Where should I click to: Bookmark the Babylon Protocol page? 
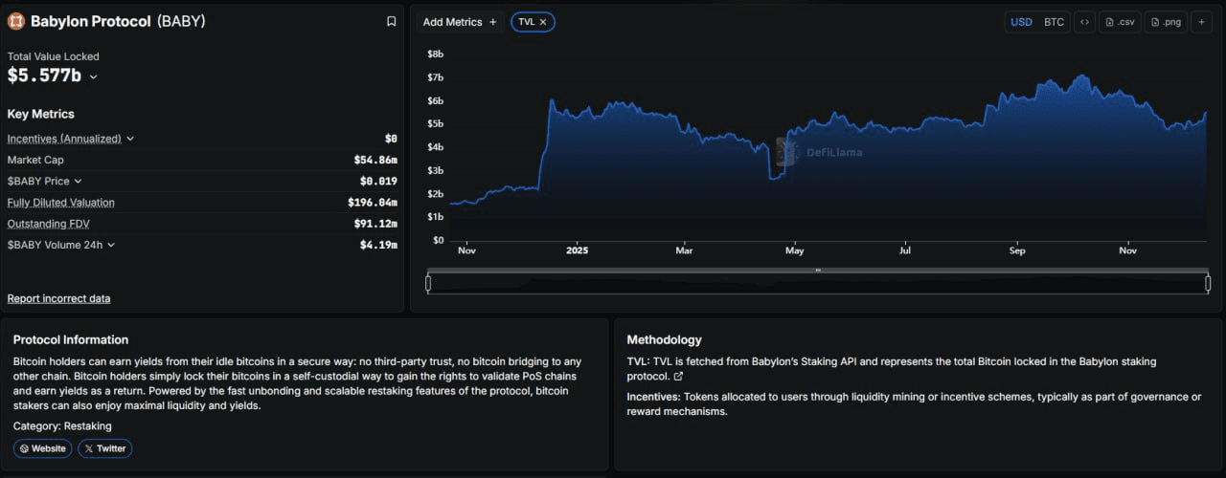click(391, 21)
